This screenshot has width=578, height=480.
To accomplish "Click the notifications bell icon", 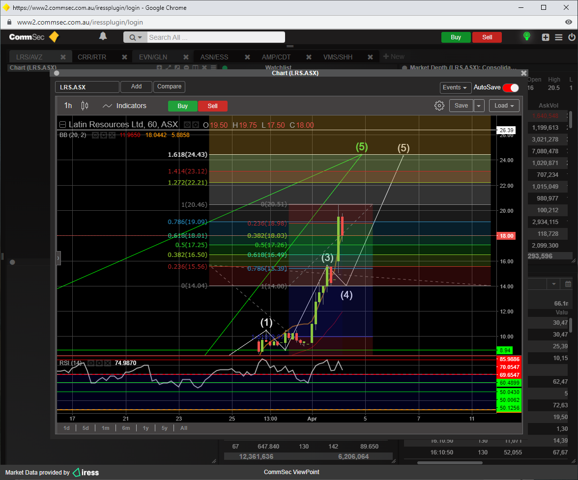I will 103,36.
